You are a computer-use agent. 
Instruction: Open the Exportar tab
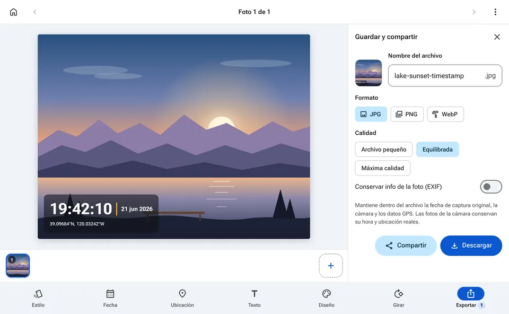pos(470,298)
